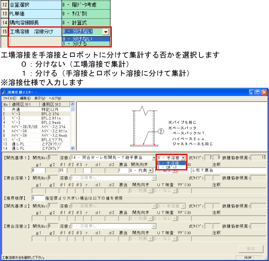Open the 表示(V) menu
Image resolution: width=269 pixels, height=261 pixels.
pyautogui.click(x=40, y=98)
